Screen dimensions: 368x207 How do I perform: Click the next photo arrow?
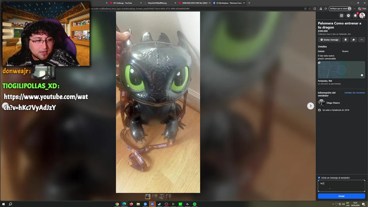coord(310,106)
